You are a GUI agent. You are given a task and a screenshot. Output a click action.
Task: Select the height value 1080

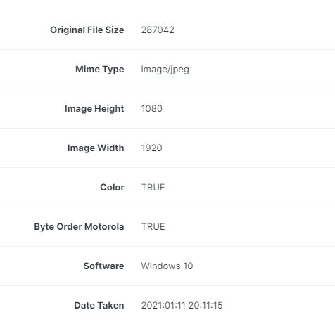(152, 109)
